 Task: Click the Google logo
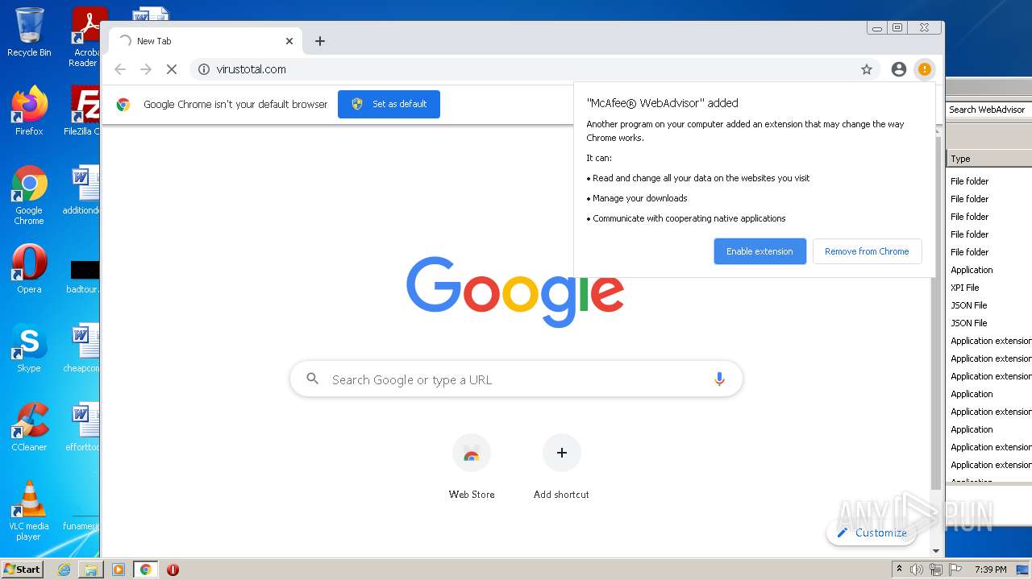tap(515, 292)
